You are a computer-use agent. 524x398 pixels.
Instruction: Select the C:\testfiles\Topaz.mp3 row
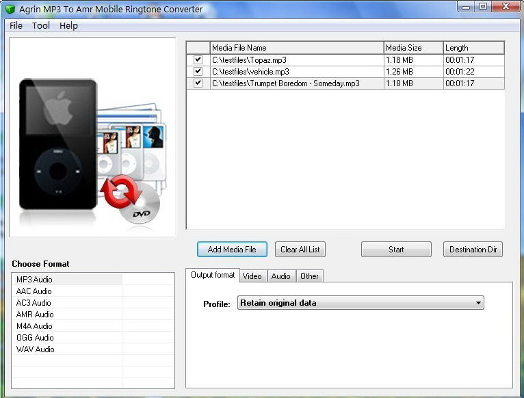pos(345,60)
